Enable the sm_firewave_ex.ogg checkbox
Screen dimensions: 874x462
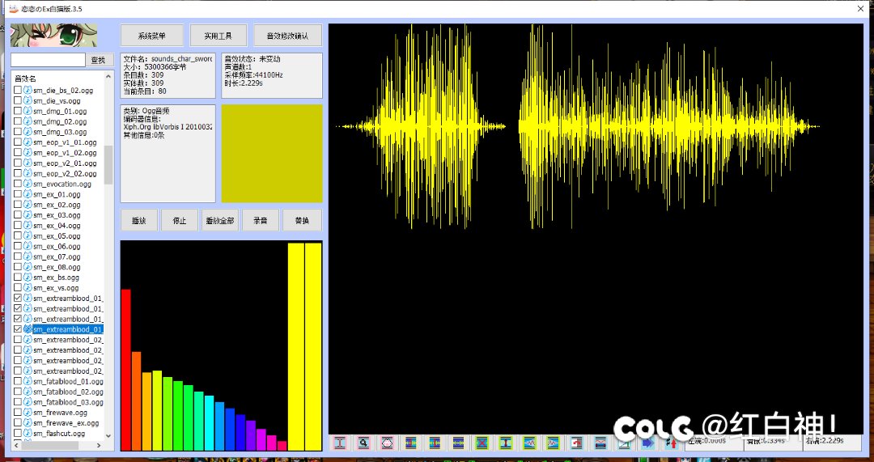tap(18, 423)
